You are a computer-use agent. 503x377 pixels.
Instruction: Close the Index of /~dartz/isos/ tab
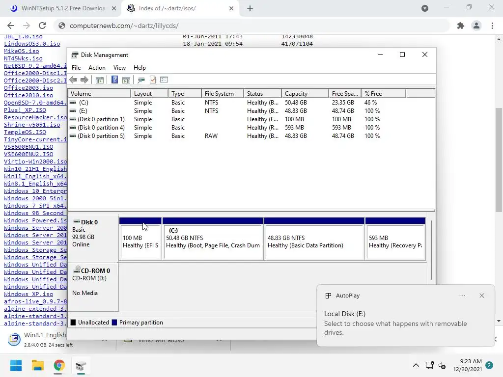coord(231,9)
